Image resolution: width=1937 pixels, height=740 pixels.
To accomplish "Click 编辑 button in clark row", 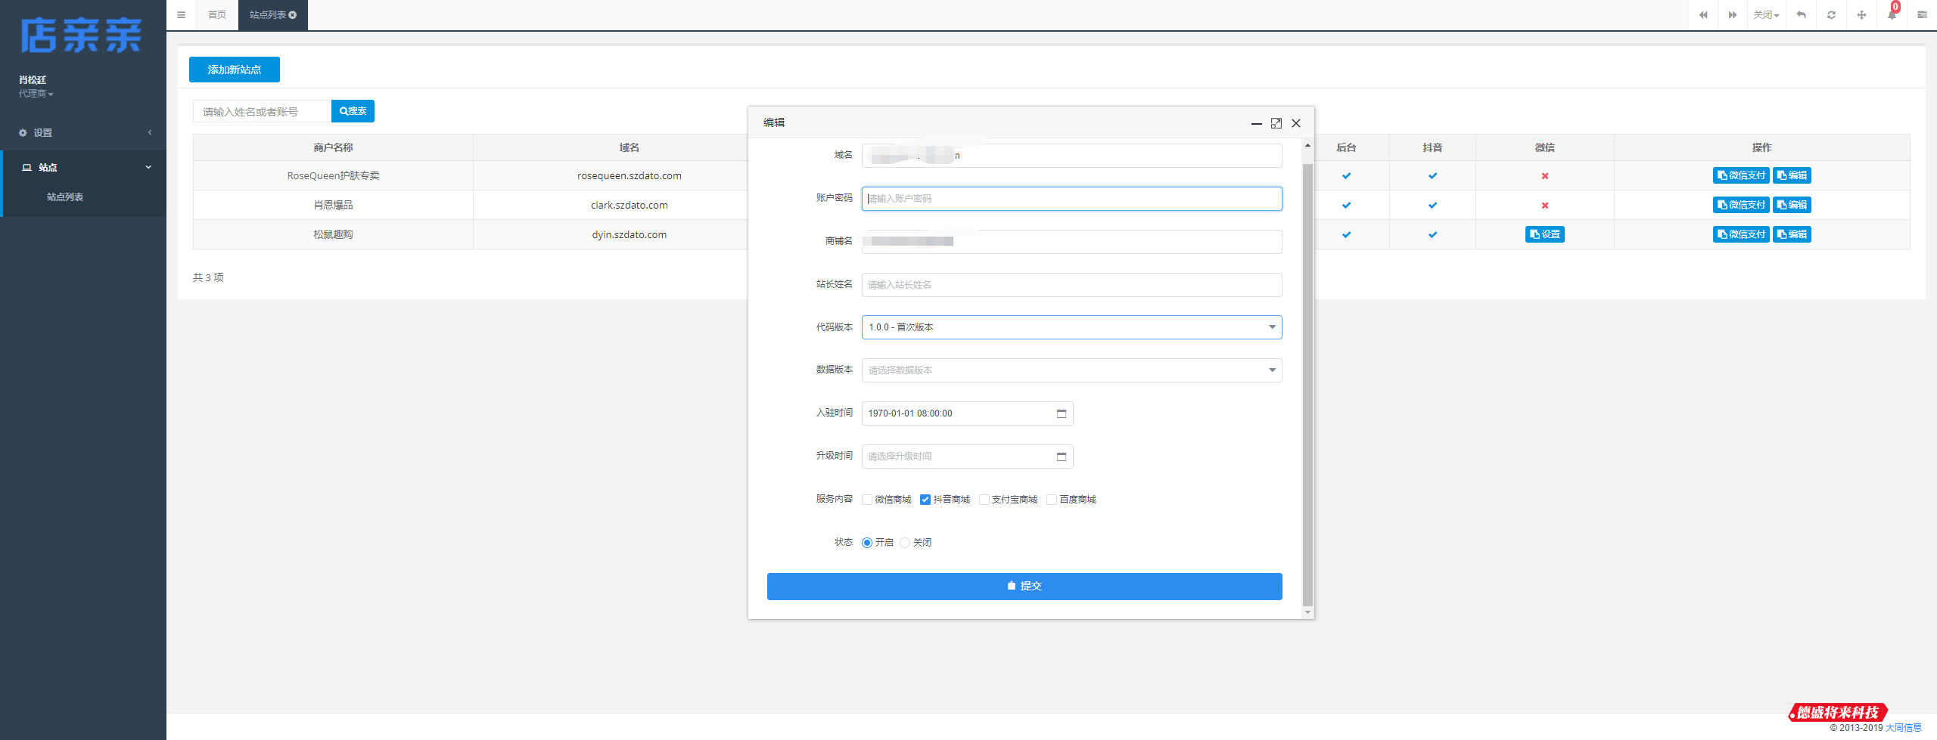I will tap(1792, 206).
